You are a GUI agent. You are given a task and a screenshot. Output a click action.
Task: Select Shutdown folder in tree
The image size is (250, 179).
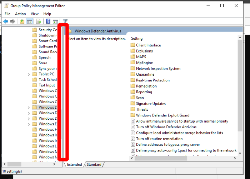47,35
